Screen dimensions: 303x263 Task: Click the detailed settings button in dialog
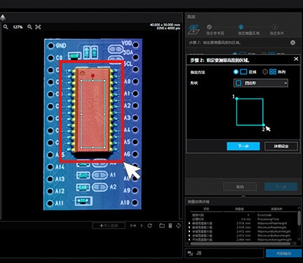281,146
